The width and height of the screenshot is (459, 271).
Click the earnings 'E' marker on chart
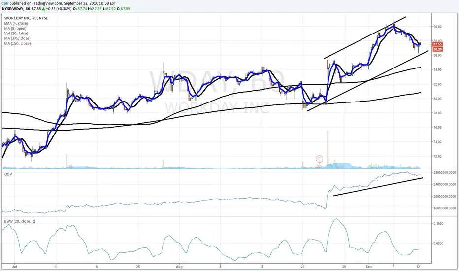[319, 159]
